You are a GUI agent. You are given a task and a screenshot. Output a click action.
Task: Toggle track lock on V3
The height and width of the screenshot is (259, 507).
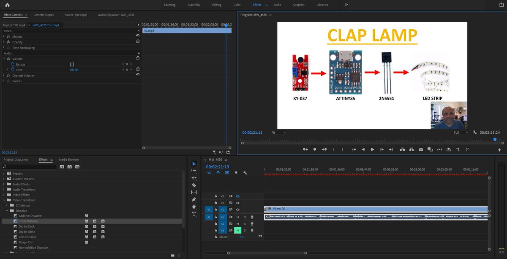click(x=216, y=196)
